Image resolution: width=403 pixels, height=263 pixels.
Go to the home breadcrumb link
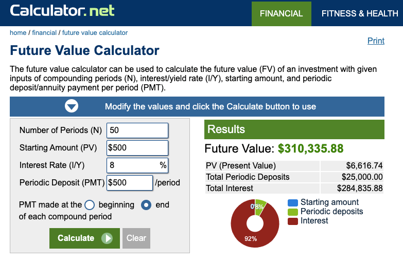pyautogui.click(x=18, y=32)
